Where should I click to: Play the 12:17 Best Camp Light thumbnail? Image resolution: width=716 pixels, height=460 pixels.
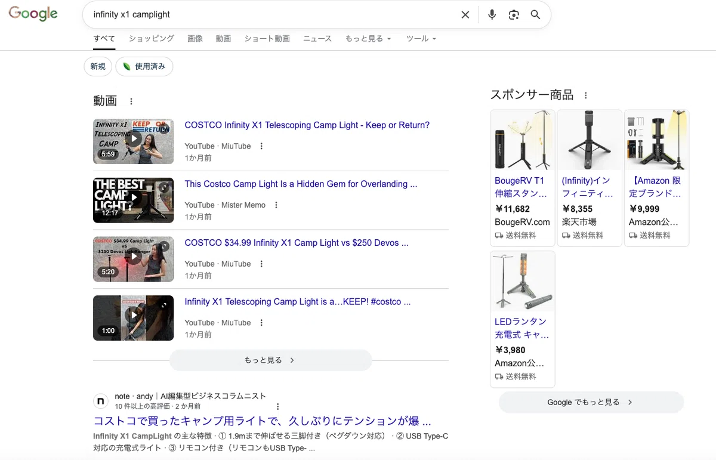pyautogui.click(x=134, y=200)
